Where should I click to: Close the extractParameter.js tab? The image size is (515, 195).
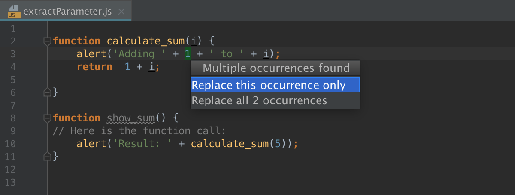pos(121,12)
